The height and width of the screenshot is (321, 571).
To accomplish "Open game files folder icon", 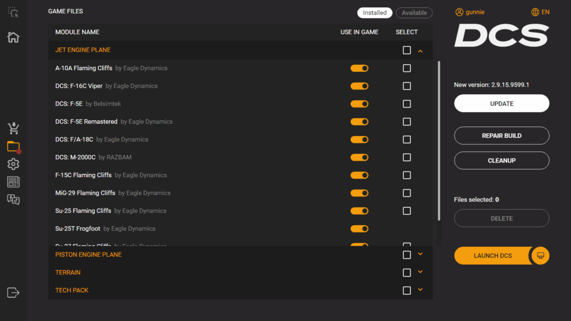I will pos(13,147).
